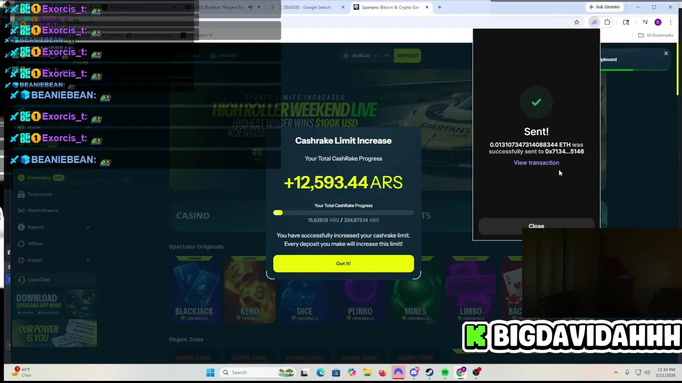Click the Ask Gemini button

pos(604,7)
